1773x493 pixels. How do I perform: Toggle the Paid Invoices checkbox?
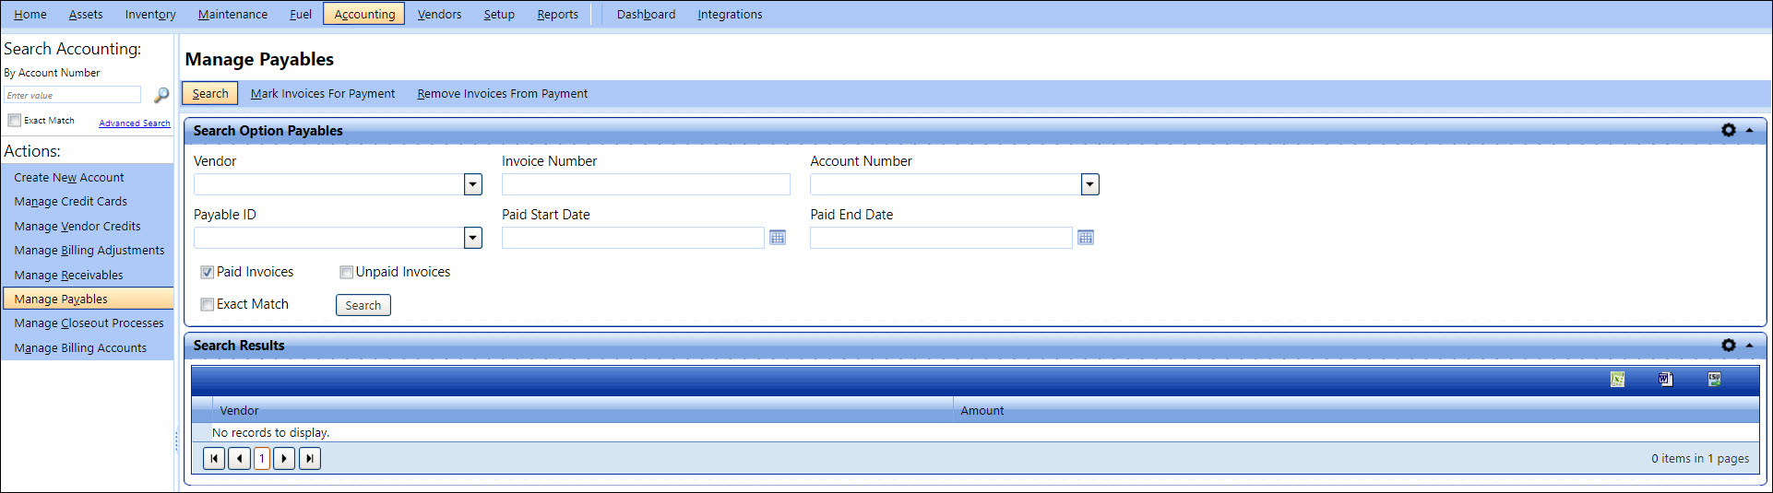[x=208, y=273]
